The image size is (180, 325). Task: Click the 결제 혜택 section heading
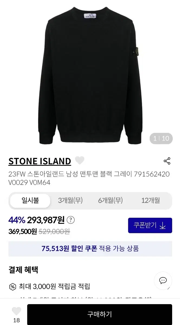pyautogui.click(x=23, y=270)
